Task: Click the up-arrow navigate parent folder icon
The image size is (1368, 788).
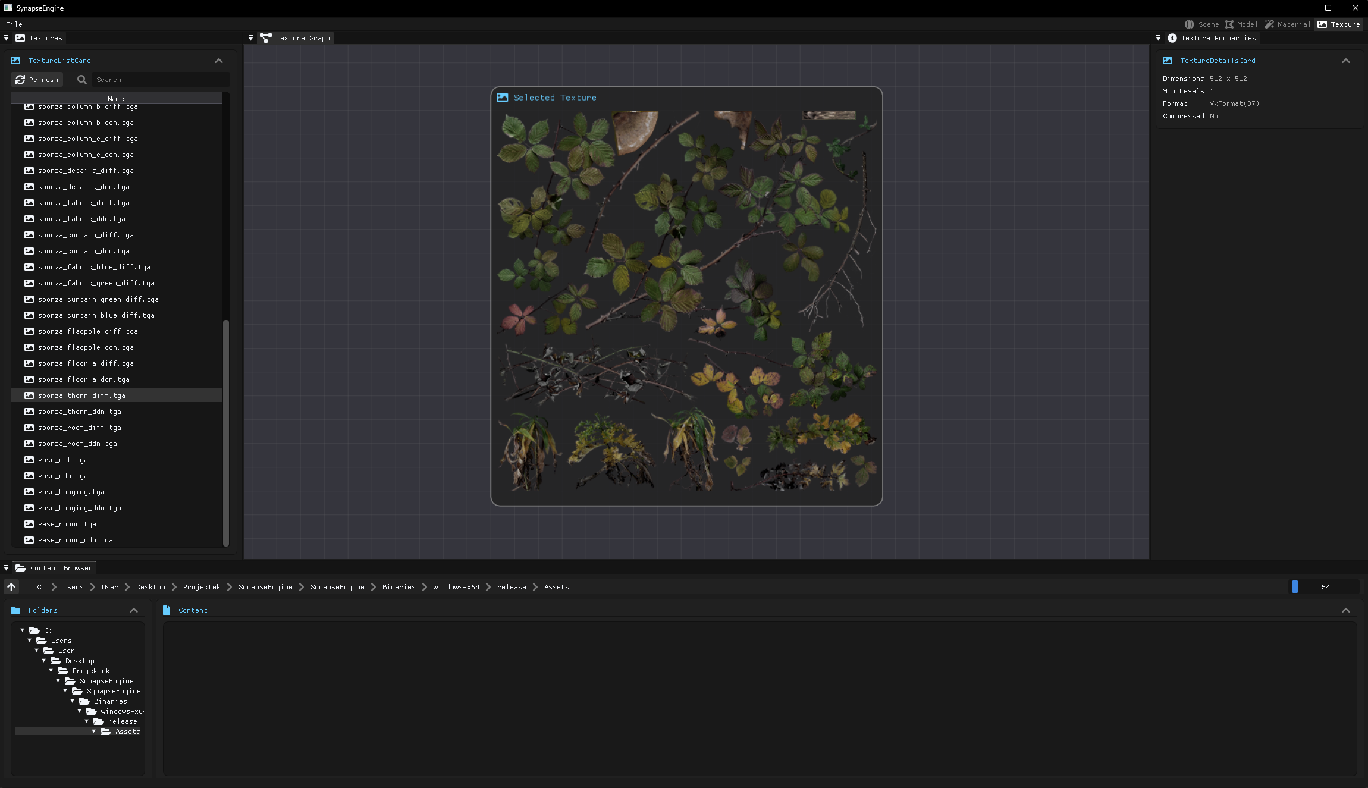Action: [x=11, y=587]
